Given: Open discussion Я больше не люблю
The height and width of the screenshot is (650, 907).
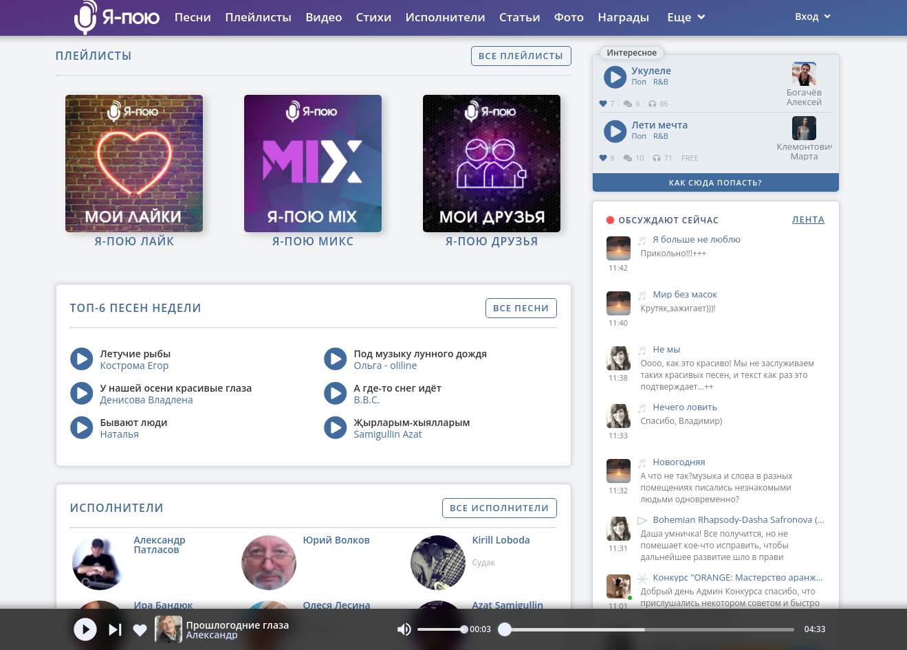Looking at the screenshot, I should 697,240.
